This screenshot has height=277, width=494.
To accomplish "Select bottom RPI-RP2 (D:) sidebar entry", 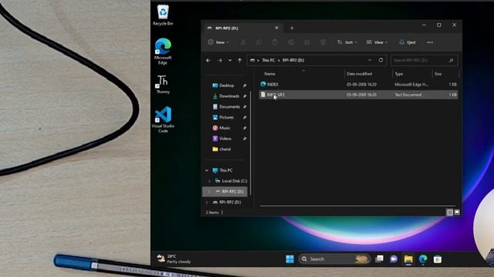I will click(x=230, y=202).
